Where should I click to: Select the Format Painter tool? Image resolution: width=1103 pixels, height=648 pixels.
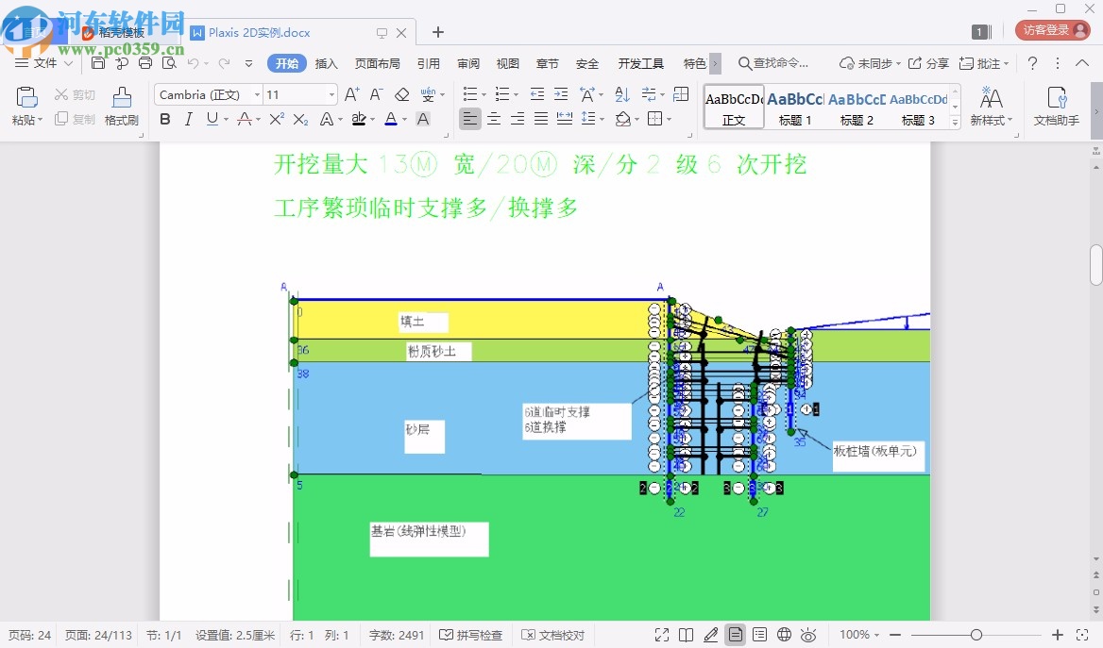[121, 107]
